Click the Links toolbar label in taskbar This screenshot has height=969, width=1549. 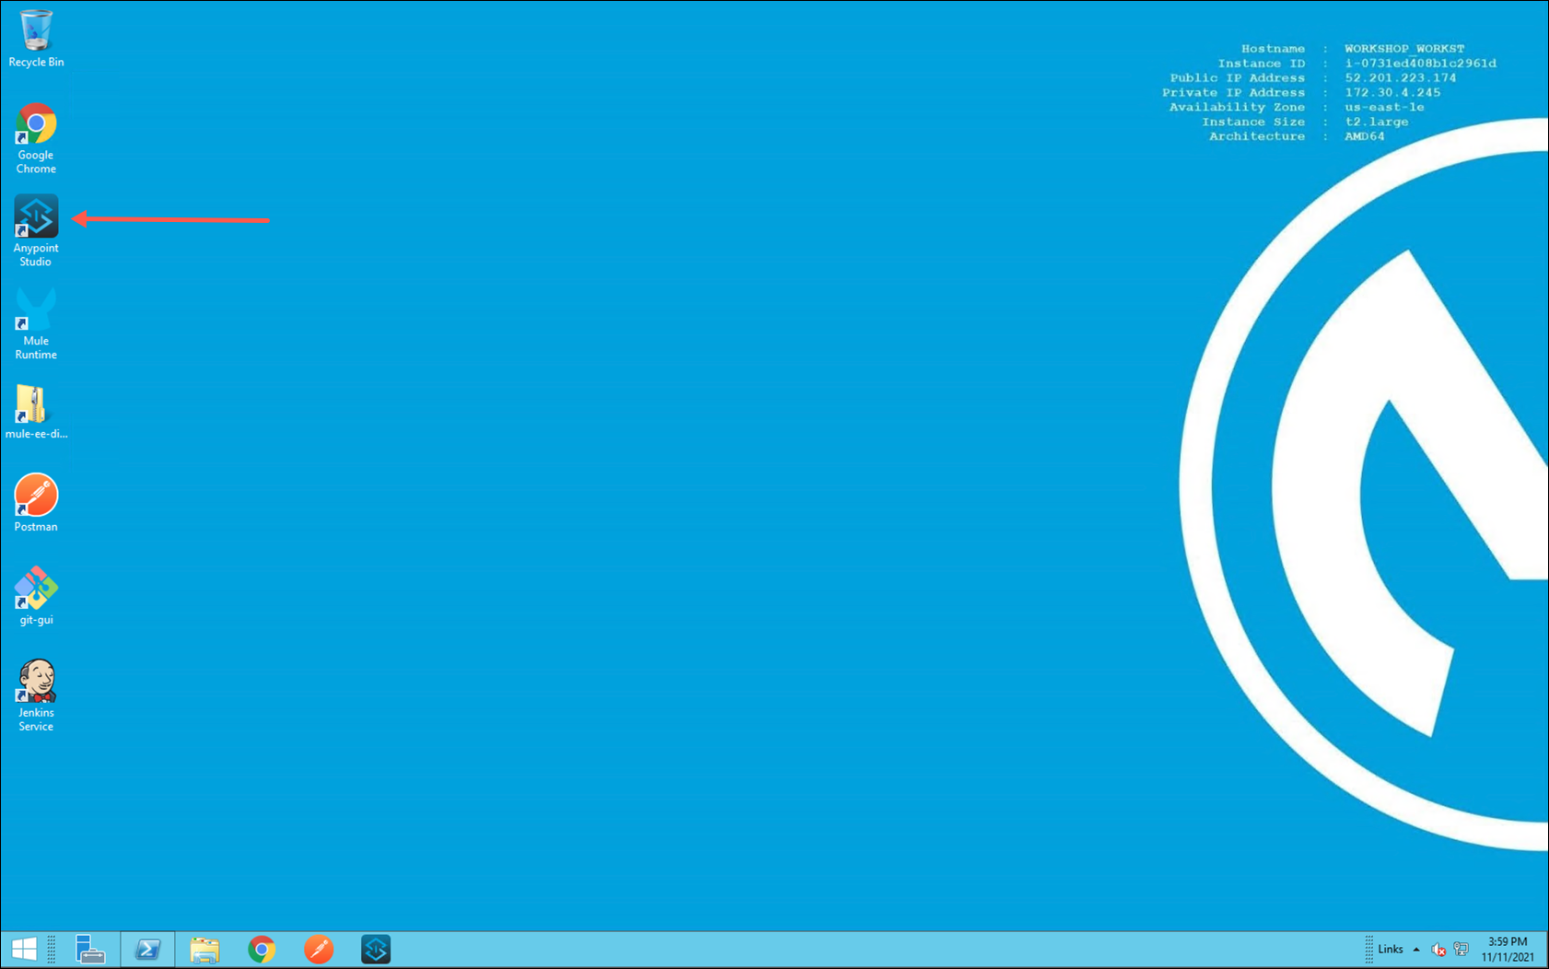point(1391,949)
